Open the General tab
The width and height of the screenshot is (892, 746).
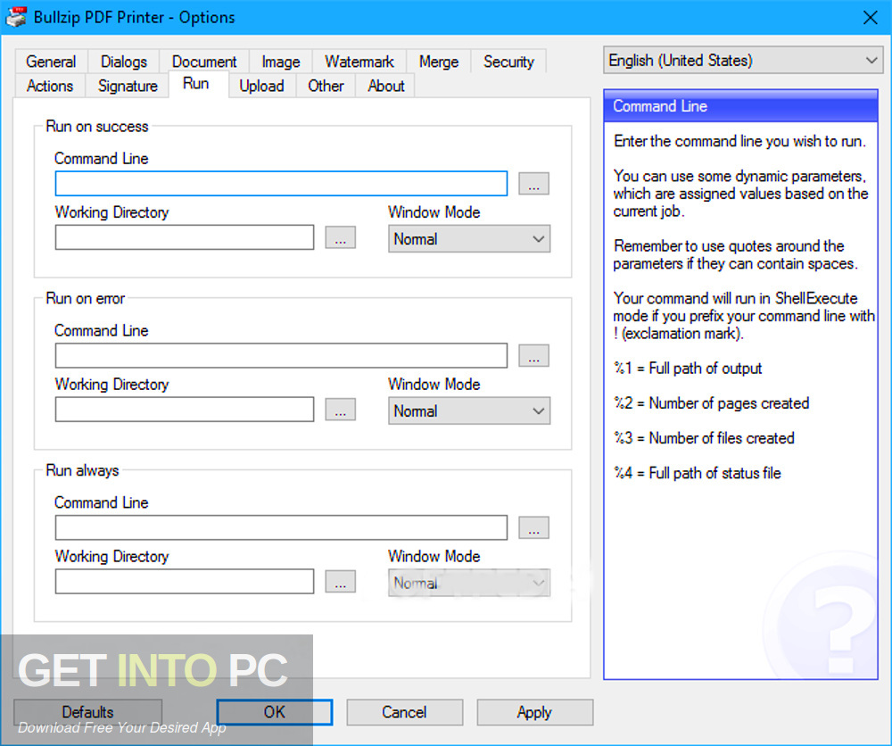51,62
